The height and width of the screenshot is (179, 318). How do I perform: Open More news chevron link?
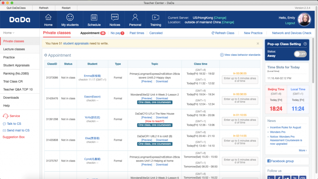click(x=302, y=150)
